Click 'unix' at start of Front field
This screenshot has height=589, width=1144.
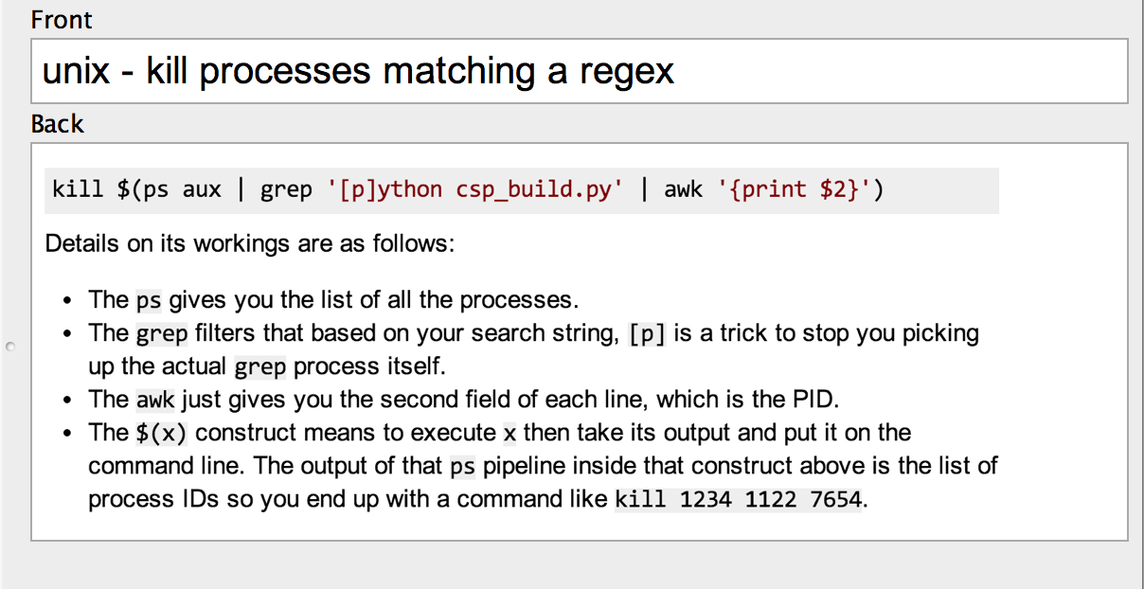point(78,71)
